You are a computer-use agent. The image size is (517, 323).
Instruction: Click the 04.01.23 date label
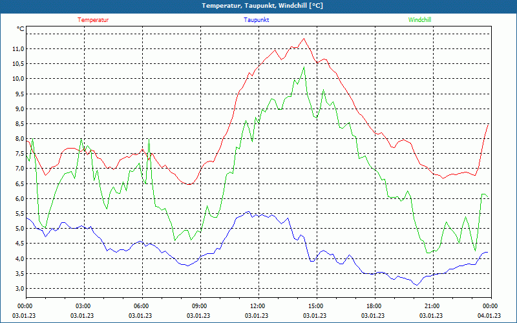489,315
